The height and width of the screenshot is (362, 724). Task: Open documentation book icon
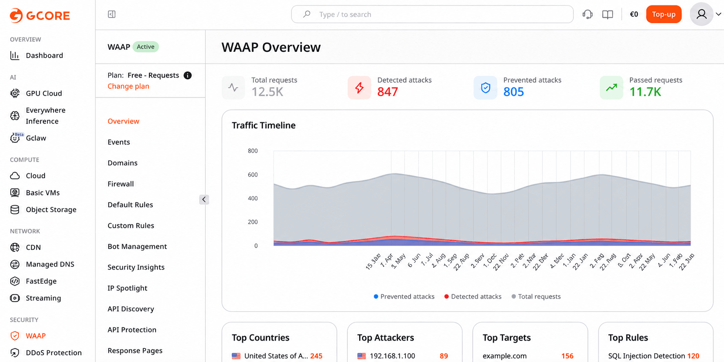point(608,15)
